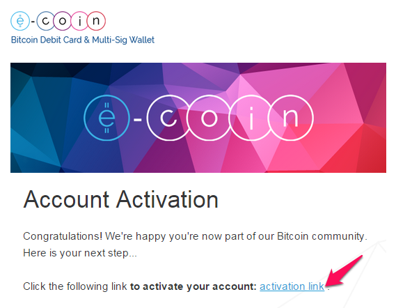Click the "Click the following link" text
The width and height of the screenshot is (396, 308).
point(75,286)
